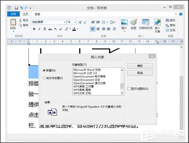Click the Date and time icon
Viewport: 189px width, 143px height.
(146, 22)
